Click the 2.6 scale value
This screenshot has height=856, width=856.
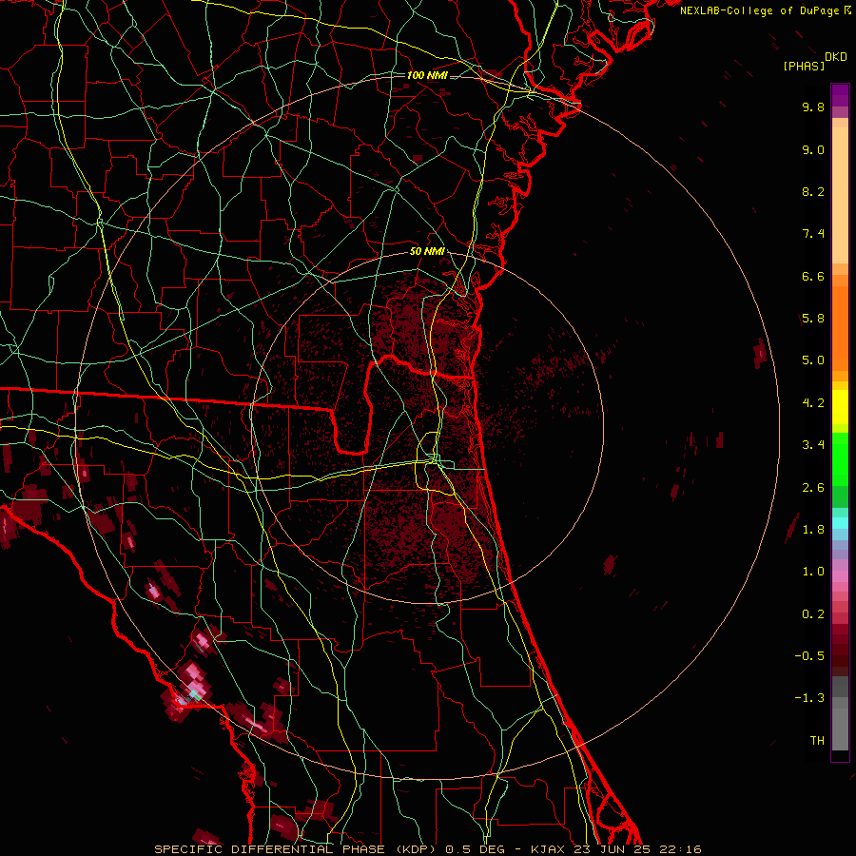(x=813, y=488)
